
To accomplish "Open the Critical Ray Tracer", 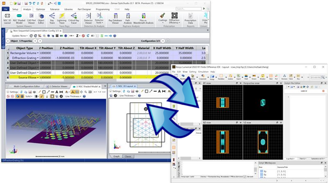I will click(x=74, y=18).
